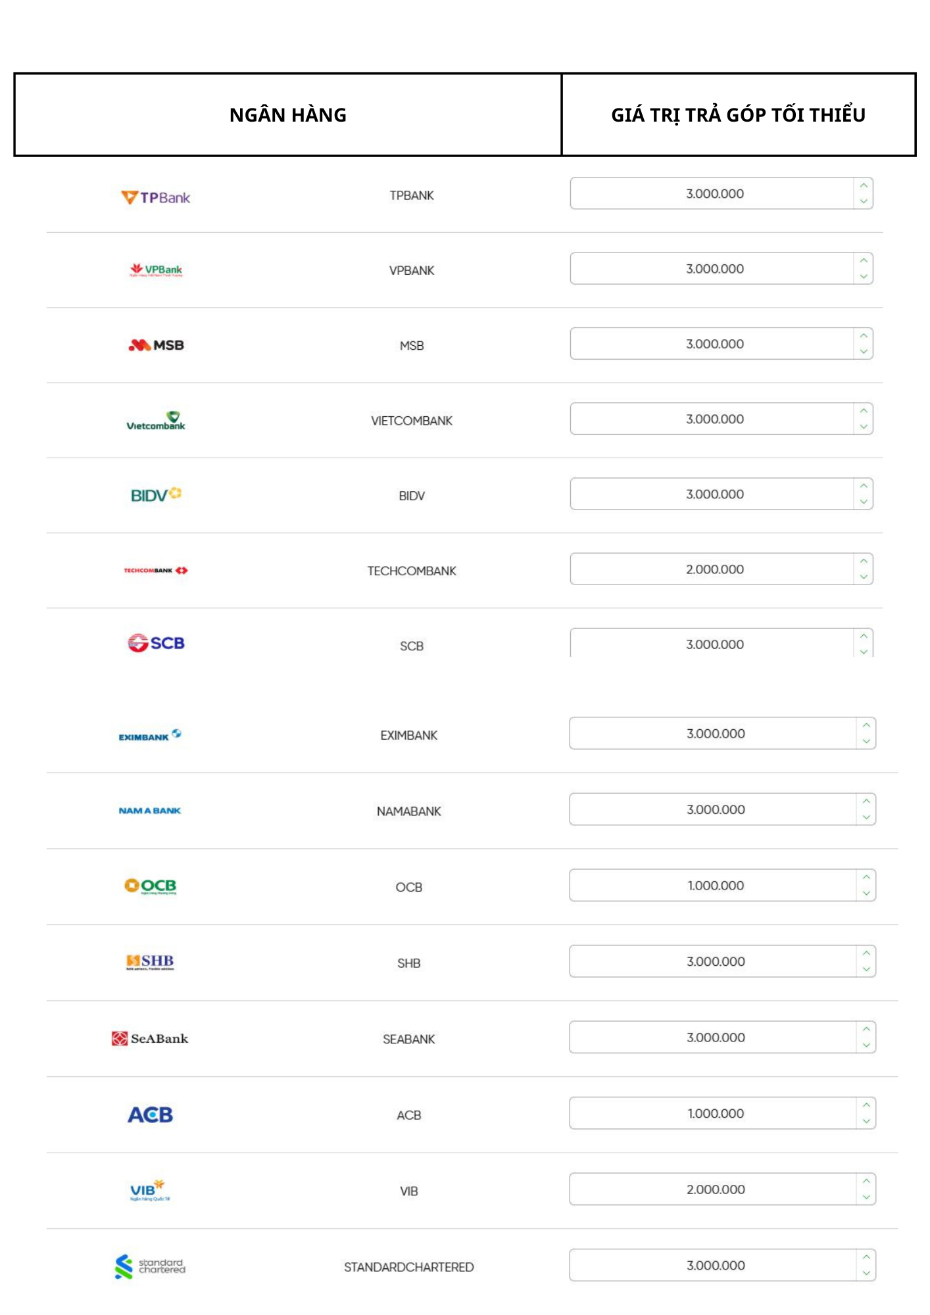Select the SHB minimum value input

click(x=714, y=961)
